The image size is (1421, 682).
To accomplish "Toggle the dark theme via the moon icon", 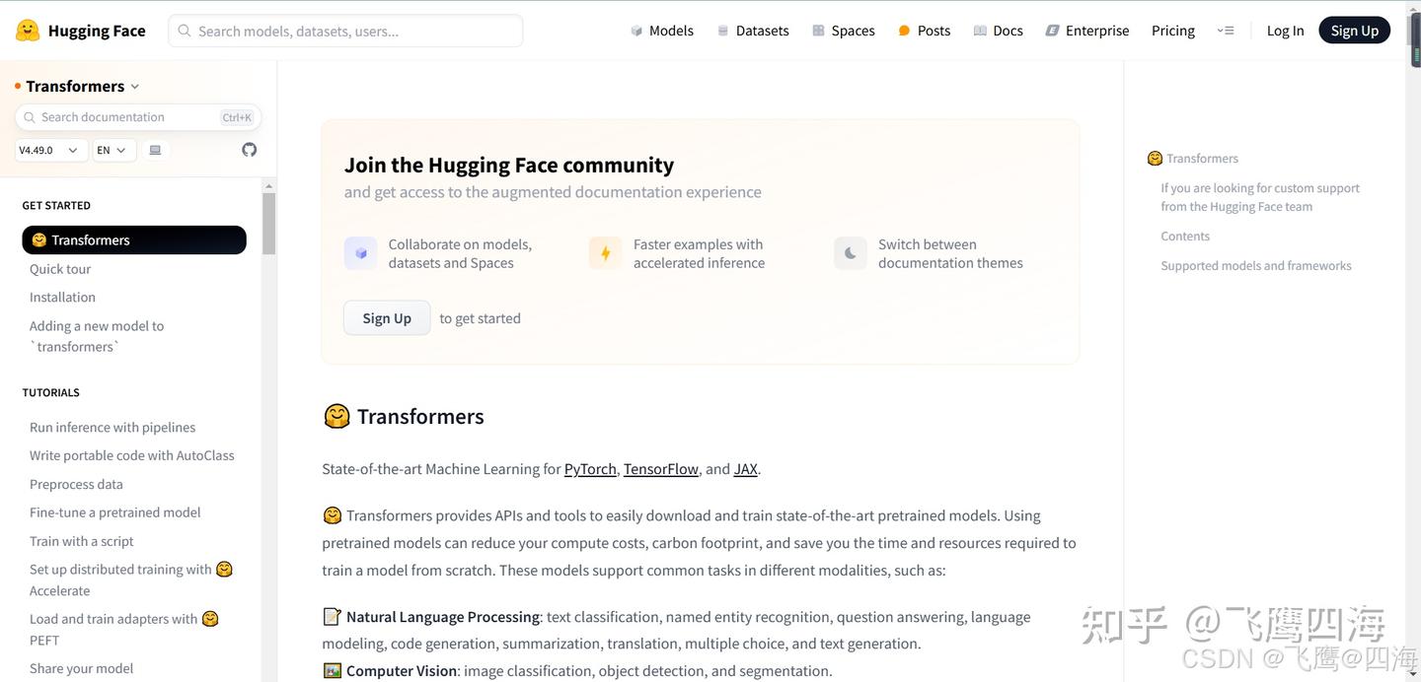I will tap(850, 252).
